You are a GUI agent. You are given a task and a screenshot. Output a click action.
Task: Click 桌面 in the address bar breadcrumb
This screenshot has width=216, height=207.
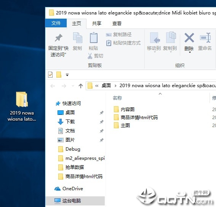[106, 86]
